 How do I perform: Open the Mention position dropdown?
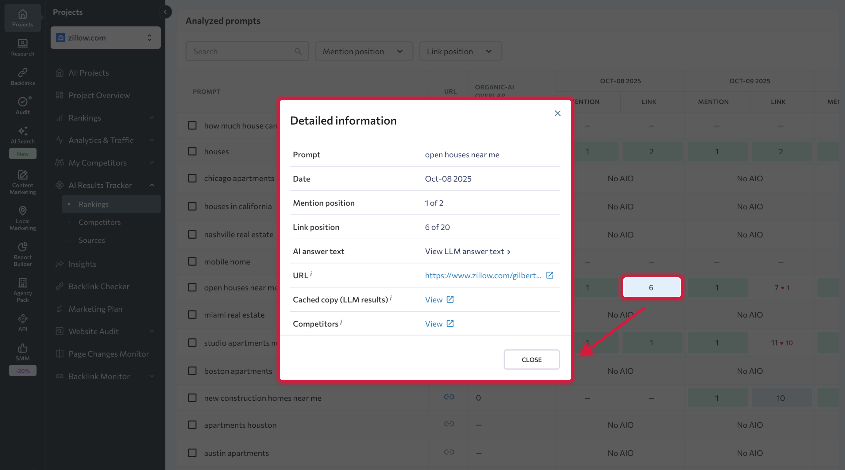tap(364, 52)
